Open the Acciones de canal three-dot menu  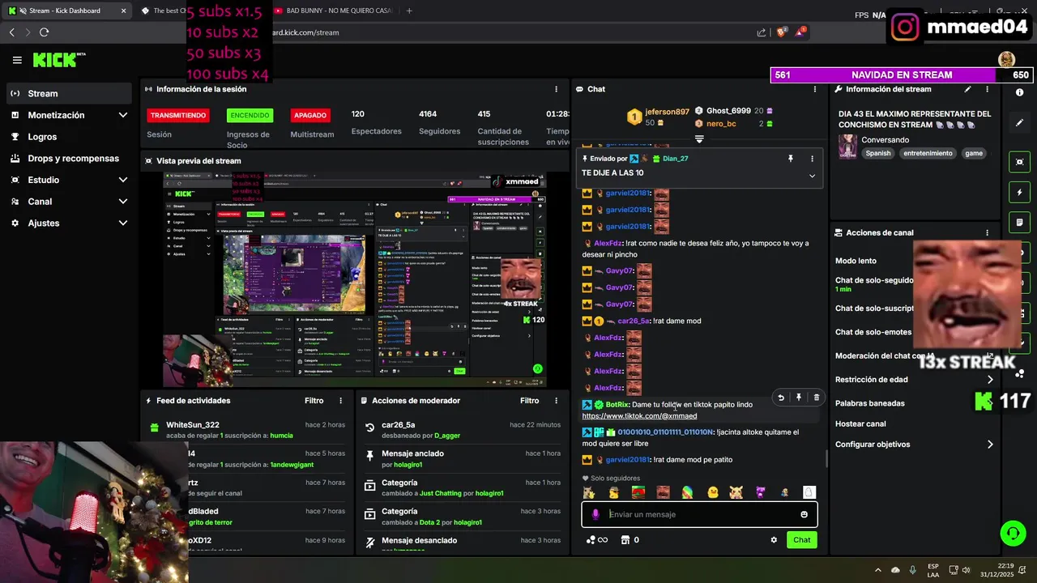987,232
